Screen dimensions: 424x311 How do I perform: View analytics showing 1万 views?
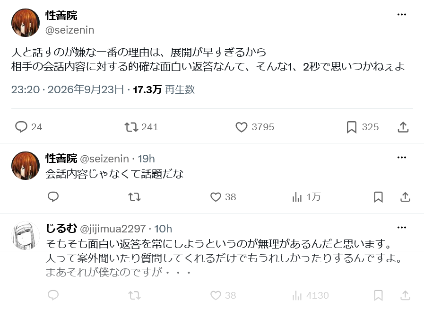pyautogui.click(x=306, y=197)
